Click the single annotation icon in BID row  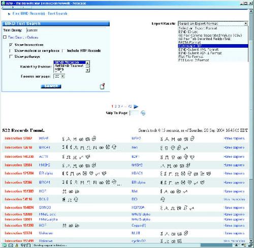click(163, 199)
